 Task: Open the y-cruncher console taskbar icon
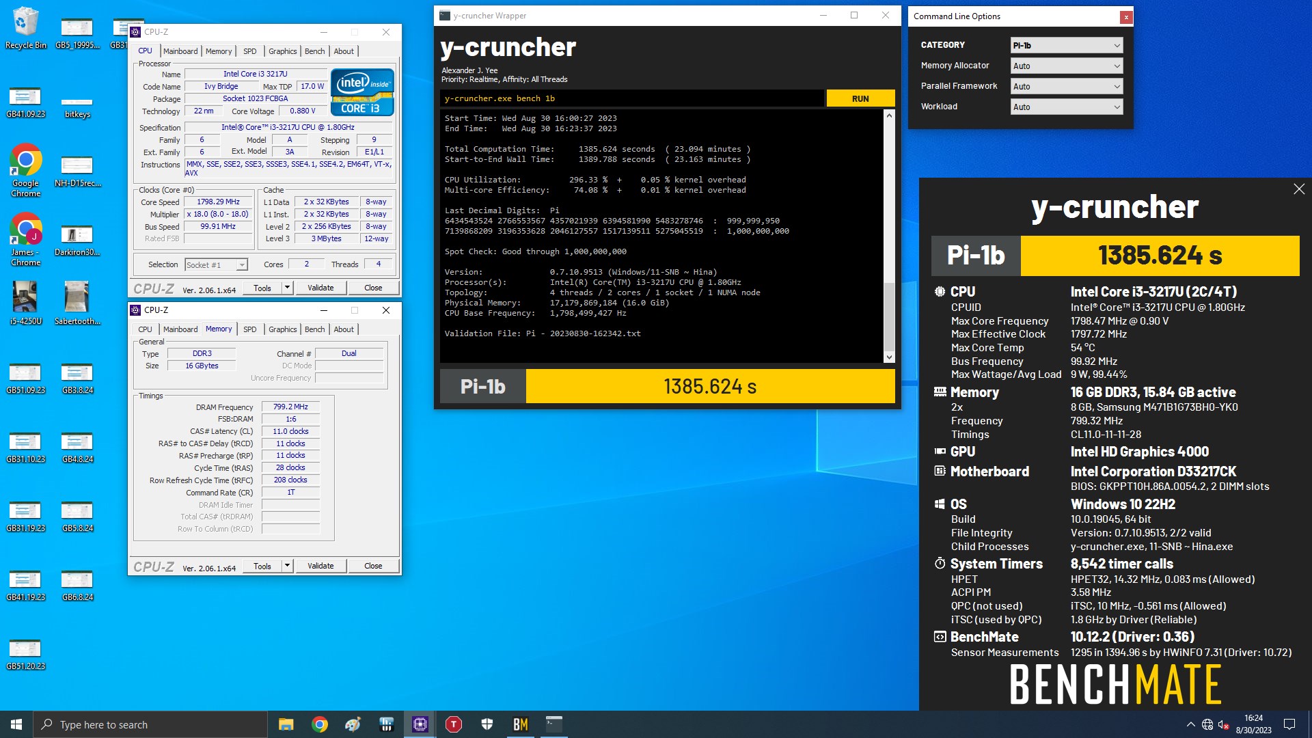[x=554, y=724]
